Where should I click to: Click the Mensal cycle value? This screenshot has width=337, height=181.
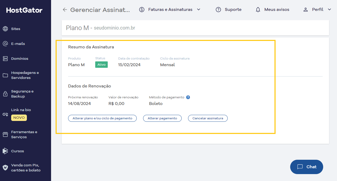[x=168, y=65]
